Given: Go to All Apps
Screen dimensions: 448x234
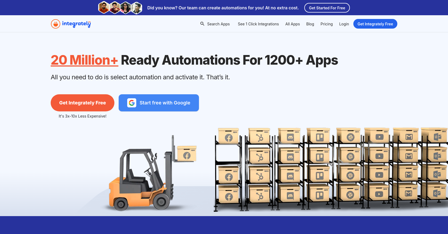Looking at the screenshot, I should tap(293, 24).
